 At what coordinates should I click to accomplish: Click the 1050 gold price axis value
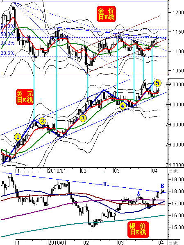tap(178, 71)
